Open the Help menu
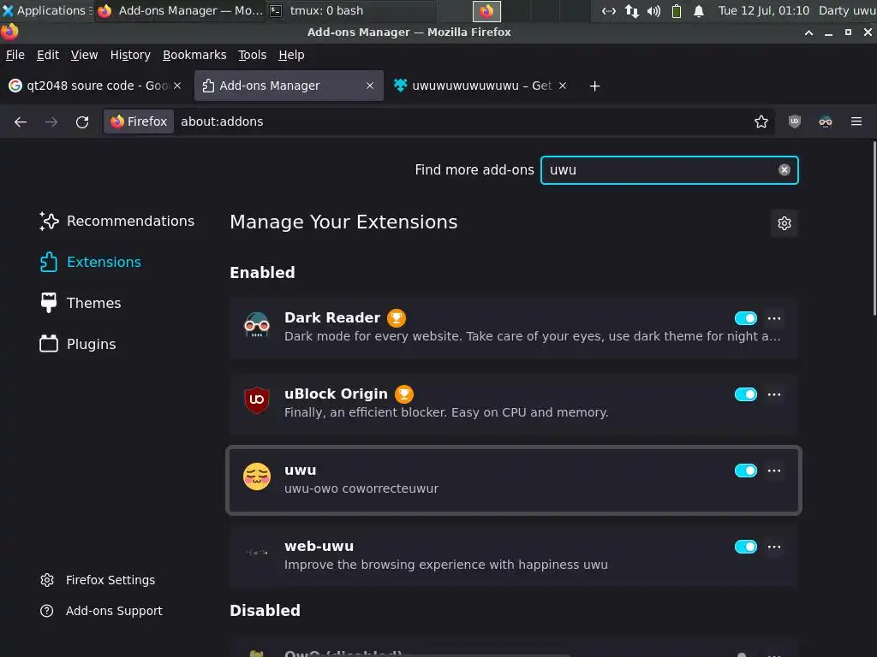877x657 pixels. (291, 55)
